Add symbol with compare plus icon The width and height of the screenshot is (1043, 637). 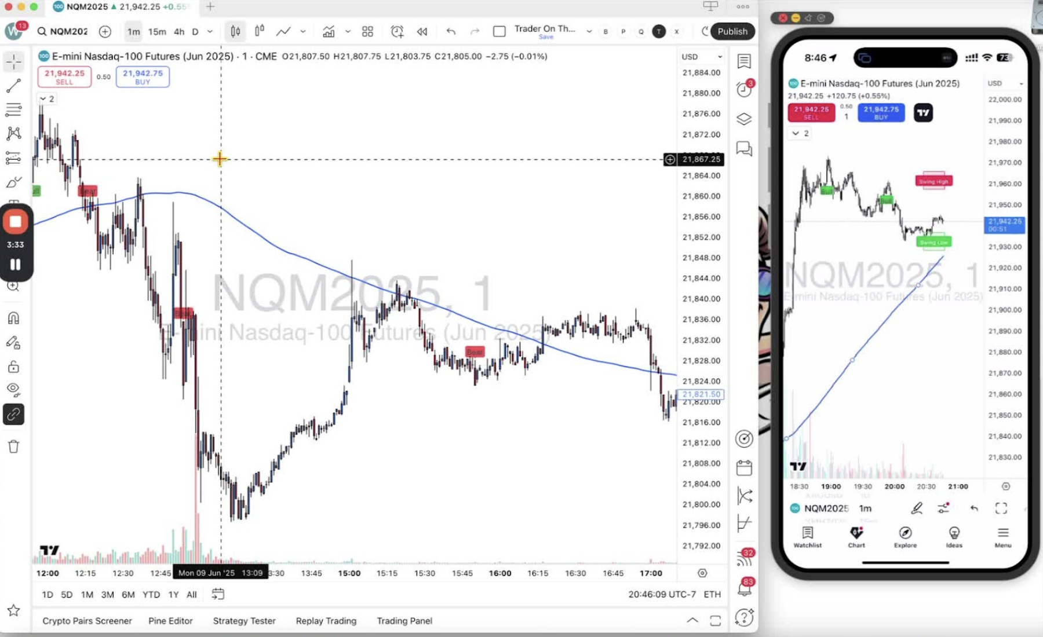[105, 31]
